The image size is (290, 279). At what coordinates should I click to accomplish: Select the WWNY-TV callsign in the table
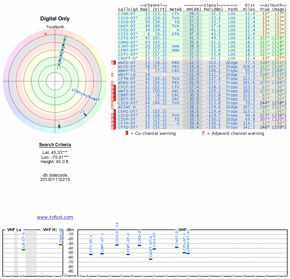(x=127, y=70)
